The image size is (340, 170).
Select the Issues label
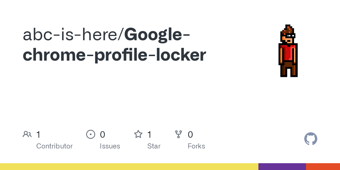[110, 146]
